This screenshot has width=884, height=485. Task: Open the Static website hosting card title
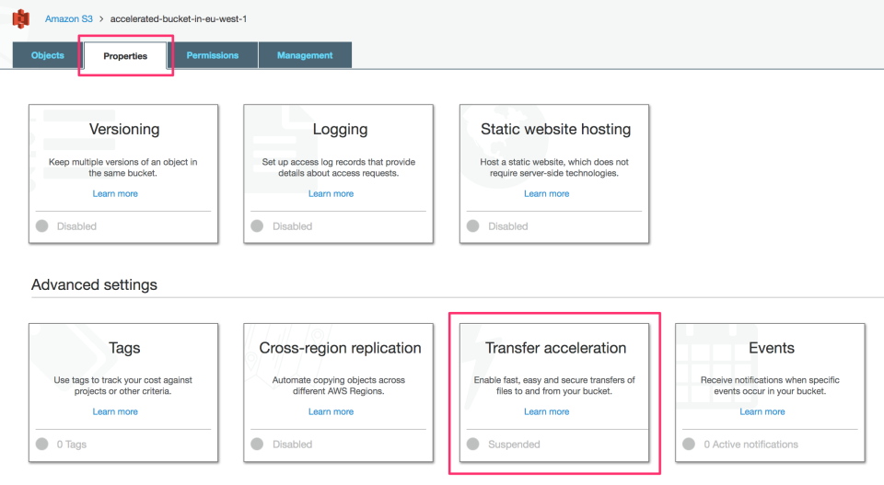[x=555, y=129]
